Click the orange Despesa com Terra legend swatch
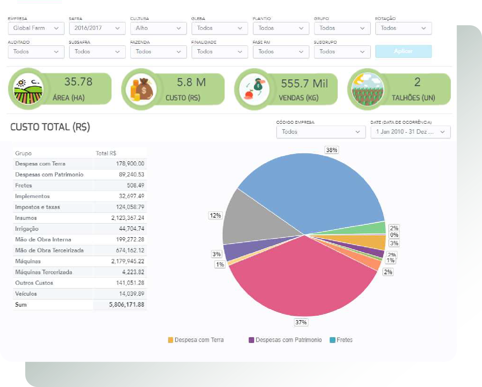Image resolution: width=482 pixels, height=387 pixels. click(171, 340)
